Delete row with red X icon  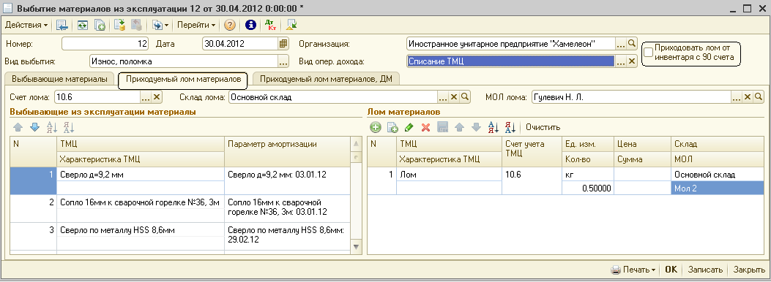[x=426, y=128]
